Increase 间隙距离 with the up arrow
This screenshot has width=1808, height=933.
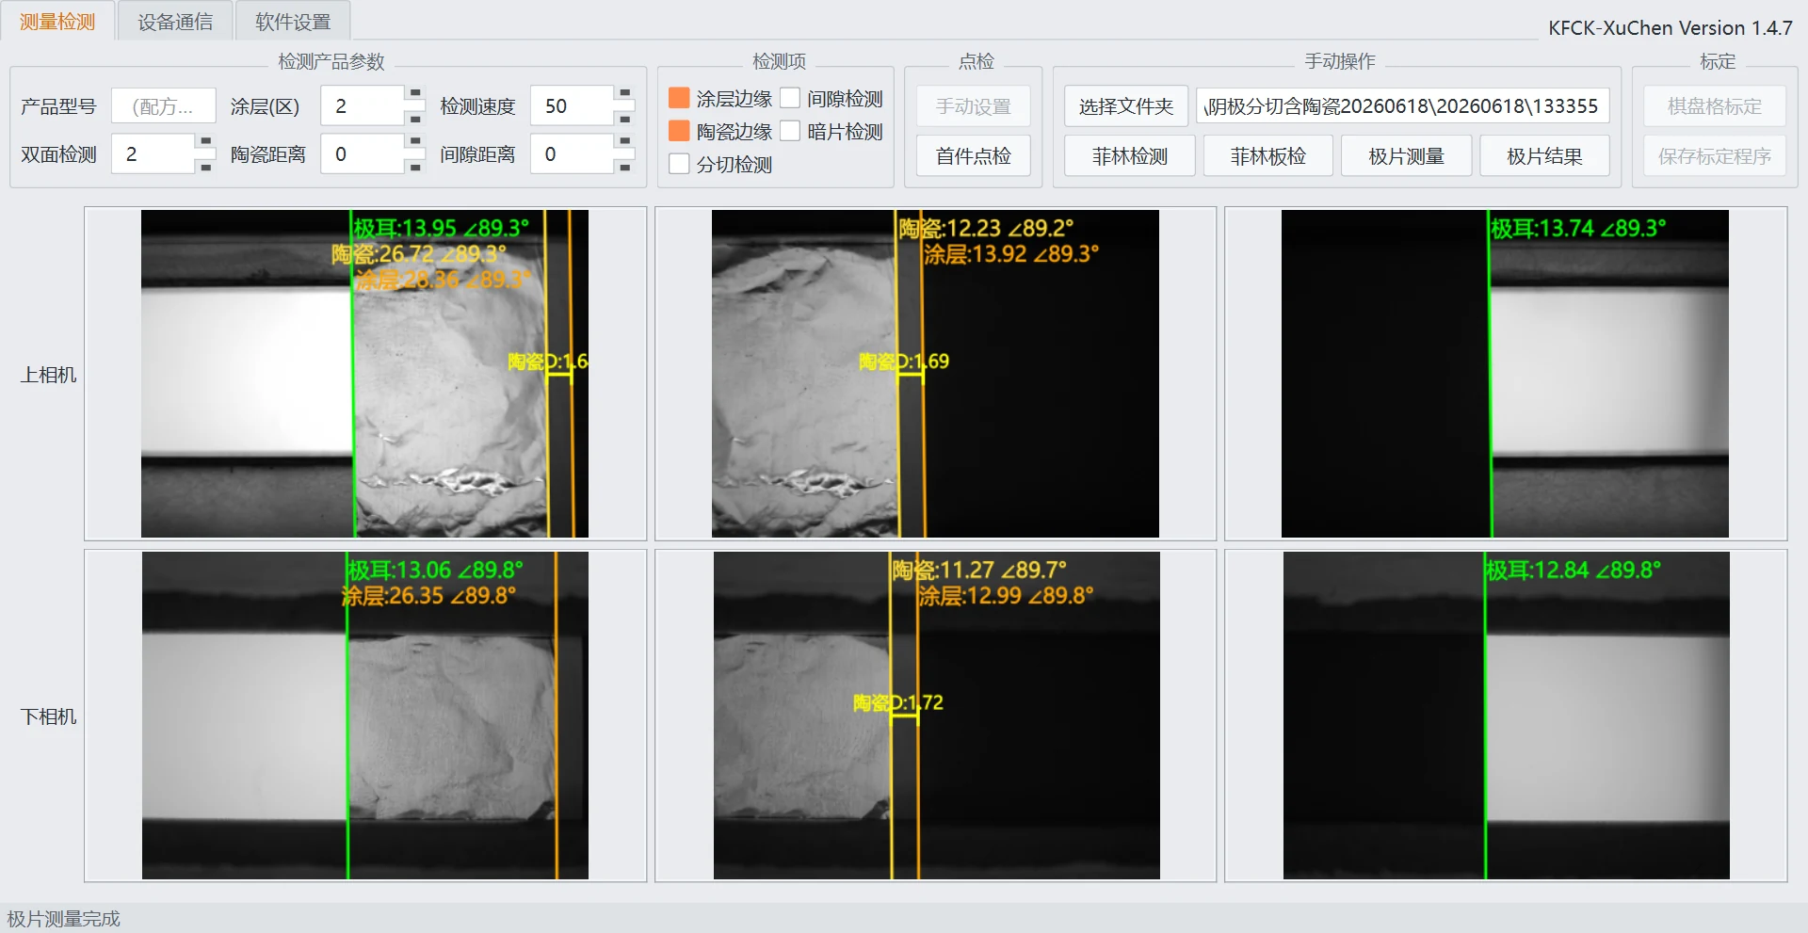click(624, 142)
